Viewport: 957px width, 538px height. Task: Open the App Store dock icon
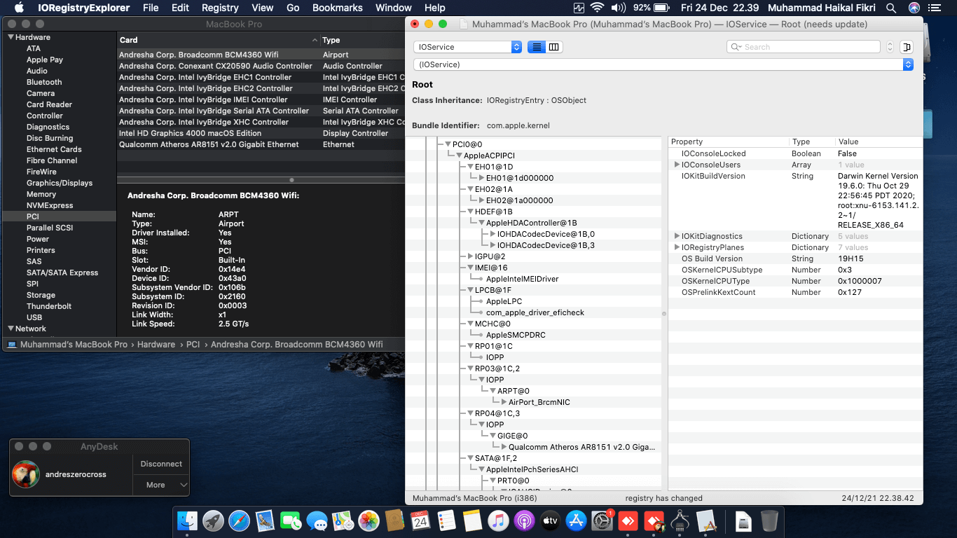click(x=576, y=520)
